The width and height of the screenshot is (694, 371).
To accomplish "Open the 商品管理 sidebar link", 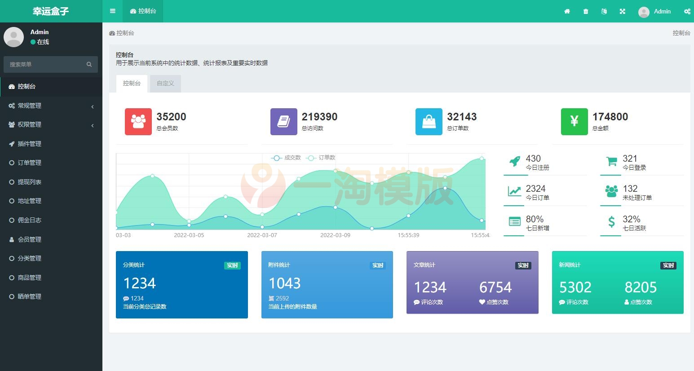I will click(x=30, y=278).
